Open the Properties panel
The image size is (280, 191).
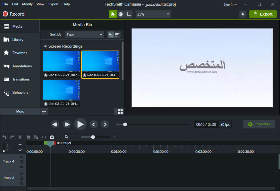(x=259, y=124)
